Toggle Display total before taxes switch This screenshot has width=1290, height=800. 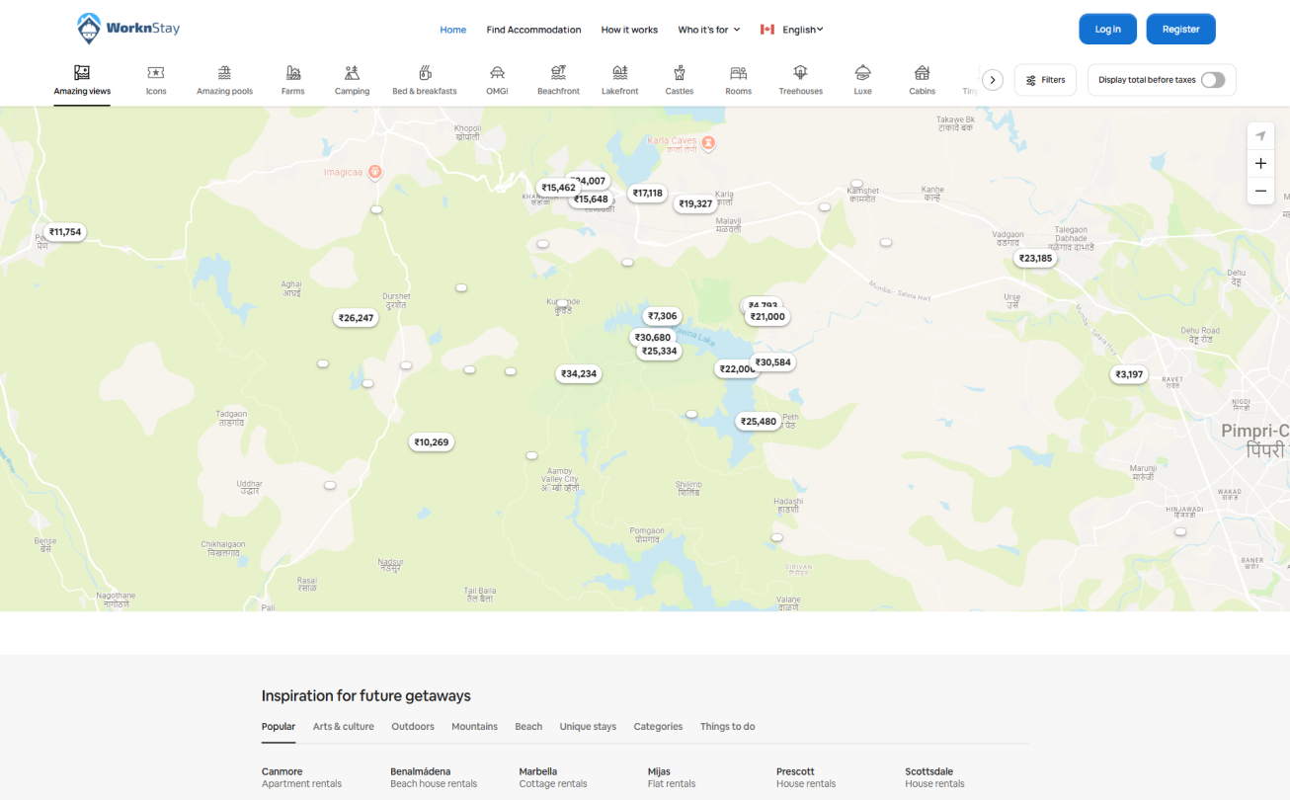coord(1212,80)
